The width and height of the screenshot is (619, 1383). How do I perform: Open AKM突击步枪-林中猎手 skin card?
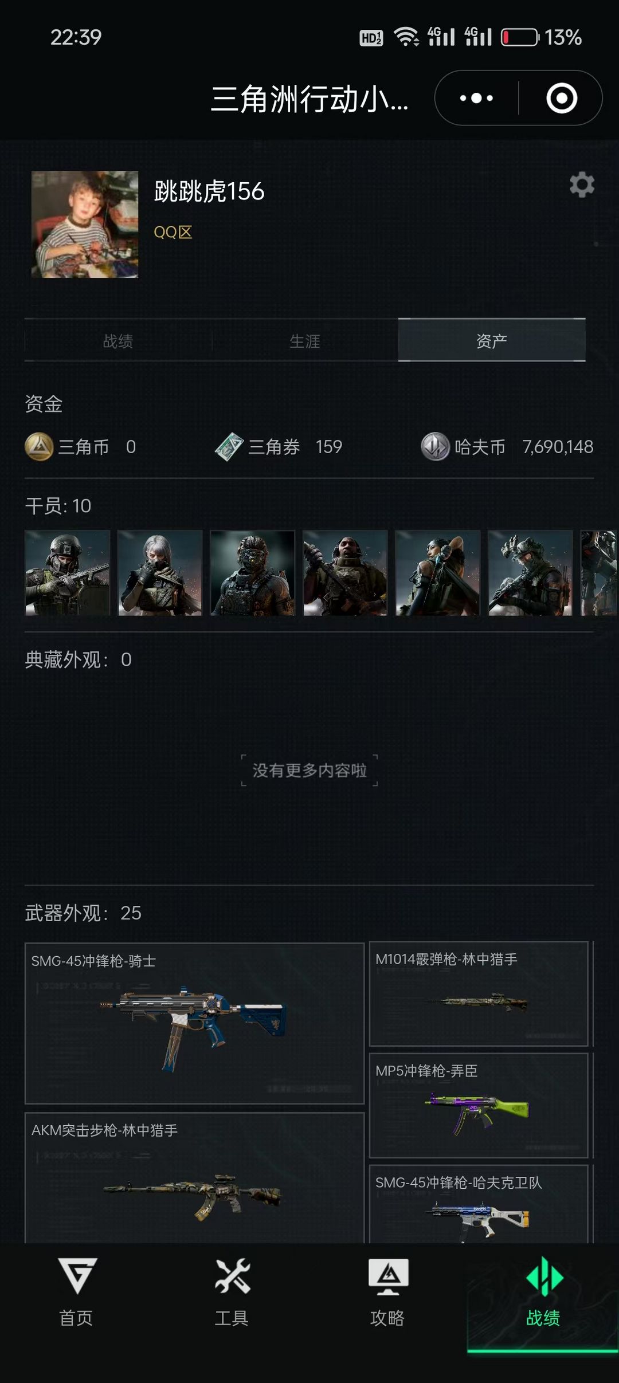point(195,1178)
